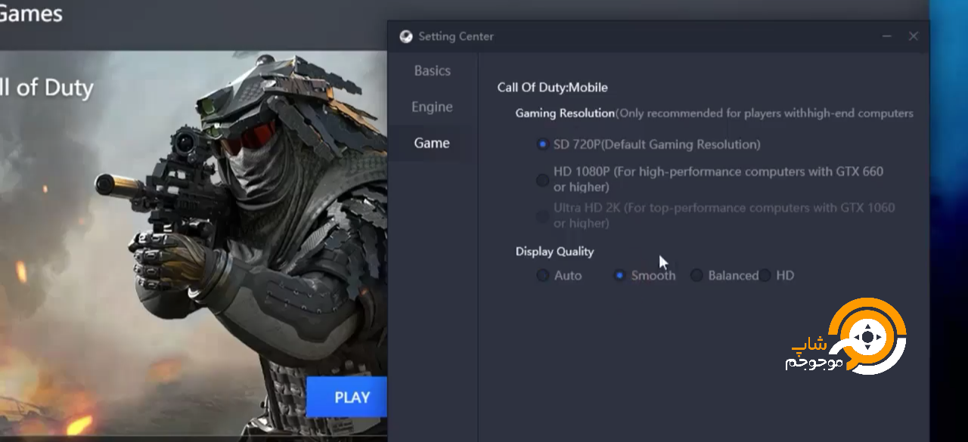Click the Setting Center title text
The height and width of the screenshot is (442, 968).
tap(456, 36)
